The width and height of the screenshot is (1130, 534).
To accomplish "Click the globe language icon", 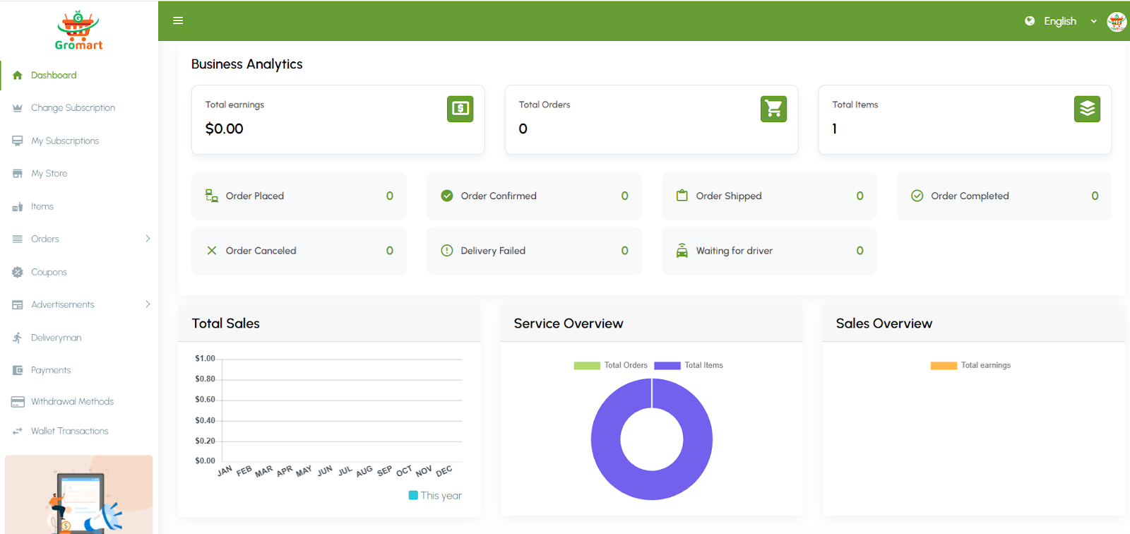I will [1030, 21].
